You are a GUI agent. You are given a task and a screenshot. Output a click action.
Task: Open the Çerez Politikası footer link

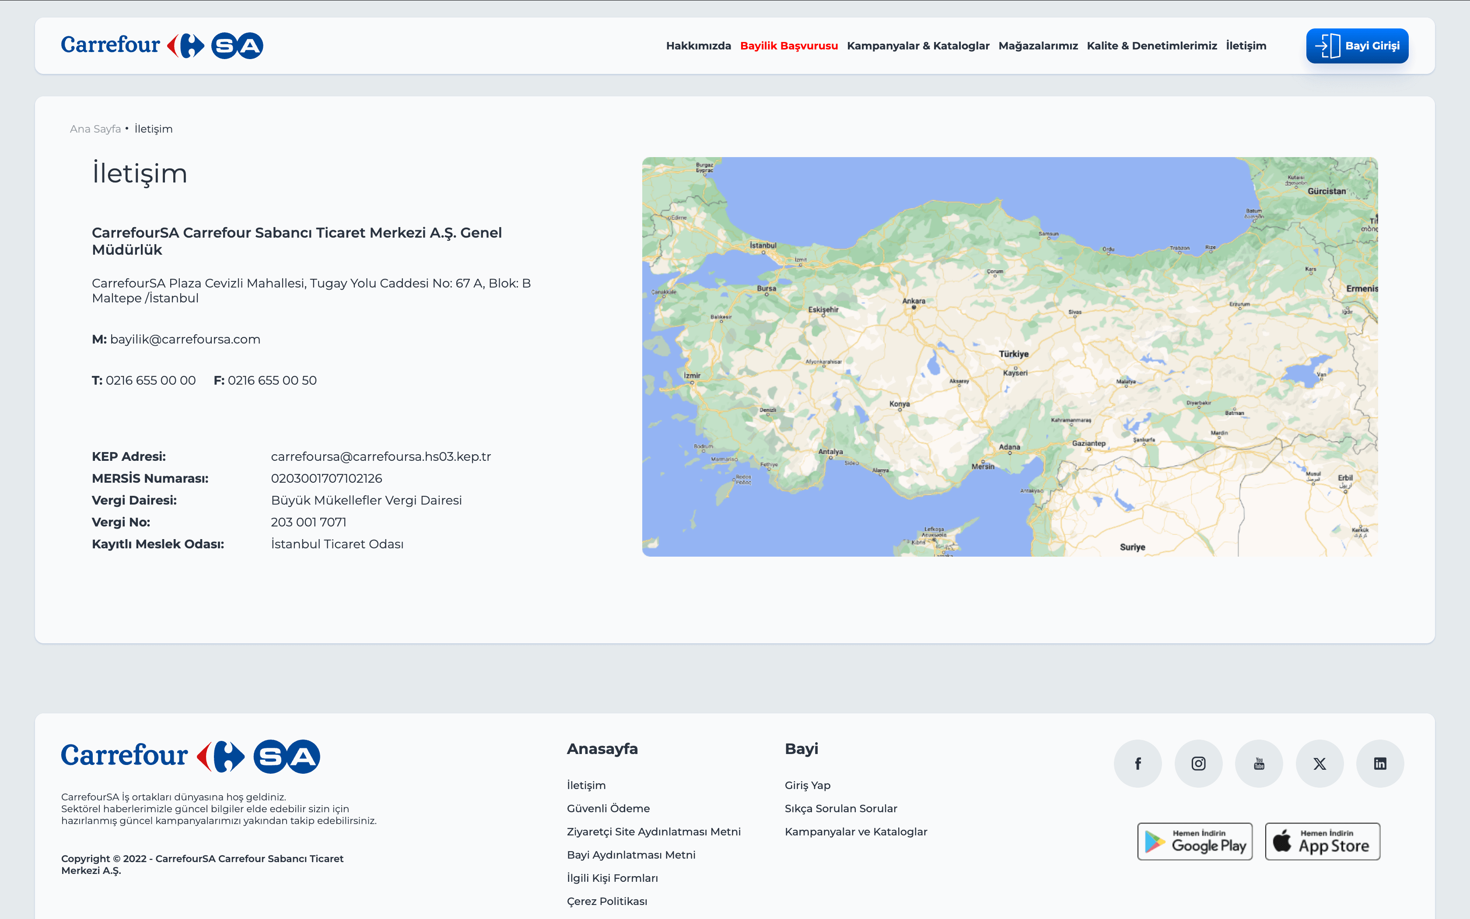coord(607,901)
